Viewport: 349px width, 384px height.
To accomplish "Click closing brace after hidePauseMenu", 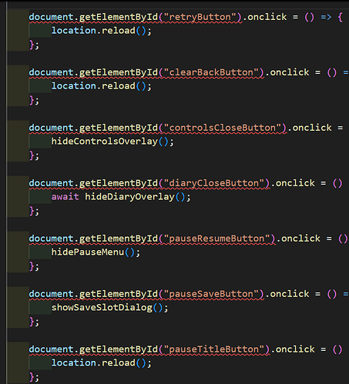I will 32,266.
